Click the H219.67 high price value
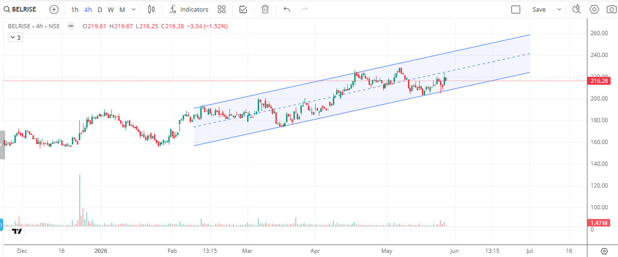Image resolution: width=618 pixels, height=257 pixels. coord(121,26)
